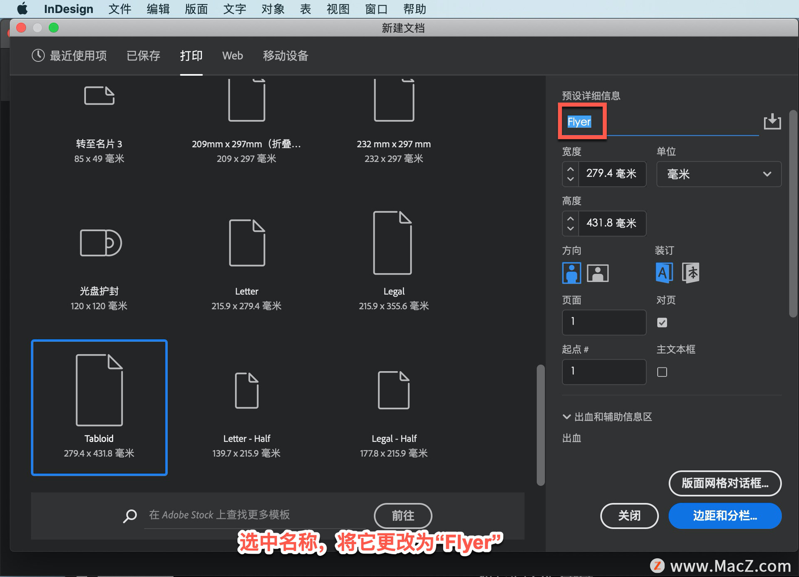Image resolution: width=799 pixels, height=577 pixels.
Task: Open the Apple menu
Action: point(22,9)
